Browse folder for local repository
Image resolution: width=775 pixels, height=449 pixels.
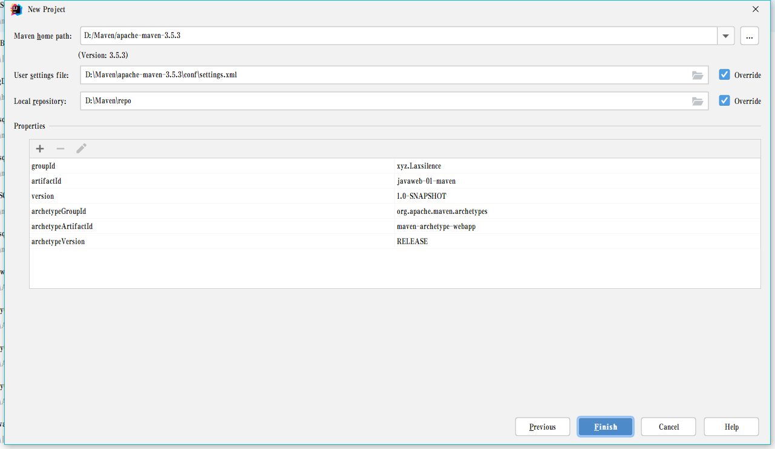pos(698,102)
